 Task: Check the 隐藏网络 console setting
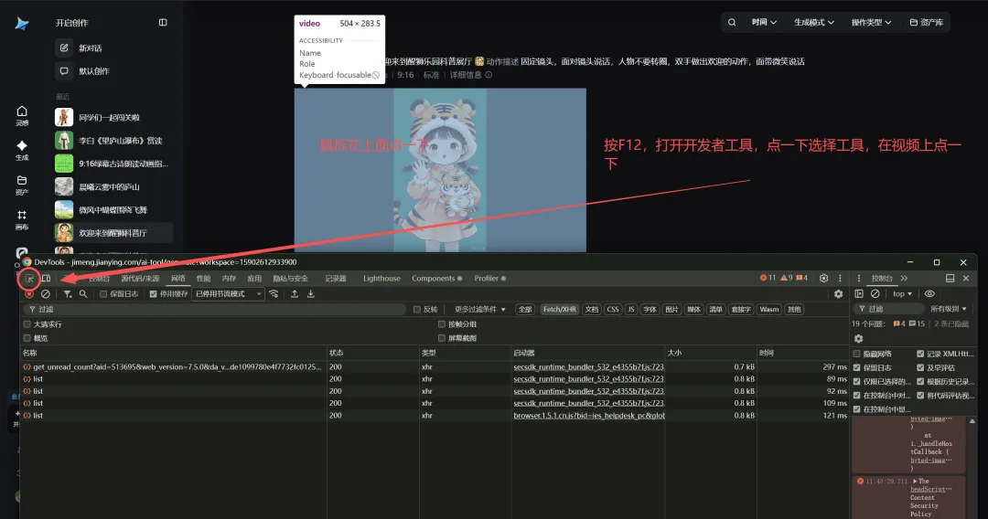point(857,355)
